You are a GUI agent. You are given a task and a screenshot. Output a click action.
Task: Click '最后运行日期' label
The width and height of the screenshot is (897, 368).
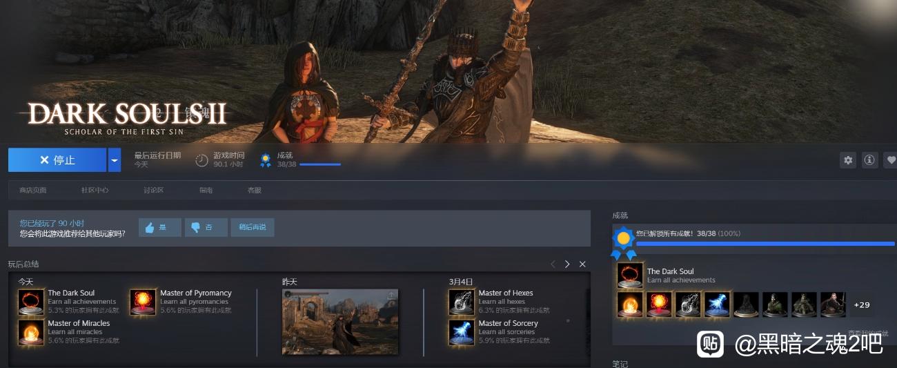[157, 155]
